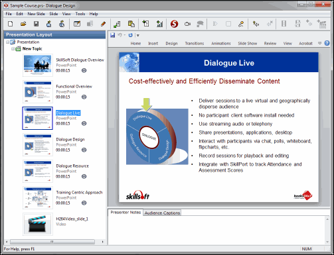Click the remove audio speaker-with-X icon

(270, 23)
